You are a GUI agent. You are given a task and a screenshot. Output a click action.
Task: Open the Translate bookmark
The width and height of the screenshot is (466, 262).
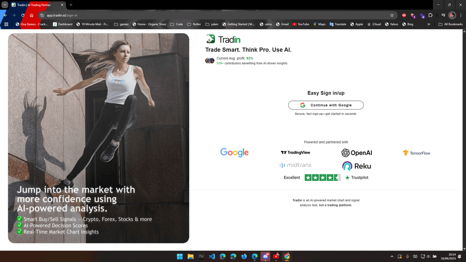tap(338, 24)
